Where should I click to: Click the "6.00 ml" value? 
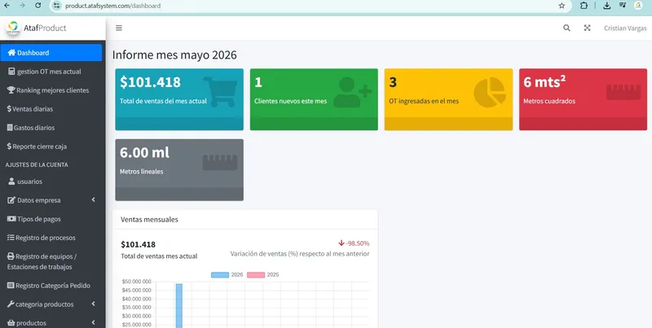click(x=145, y=152)
